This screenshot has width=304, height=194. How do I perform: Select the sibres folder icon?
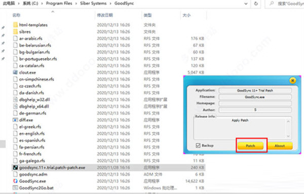tap(16, 31)
